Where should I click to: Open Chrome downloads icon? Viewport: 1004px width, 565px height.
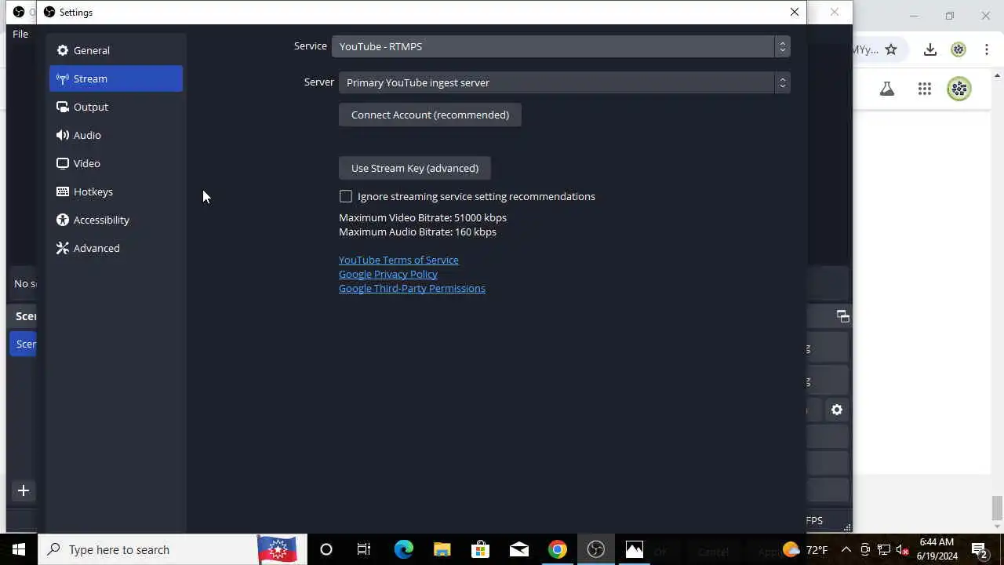tap(930, 49)
